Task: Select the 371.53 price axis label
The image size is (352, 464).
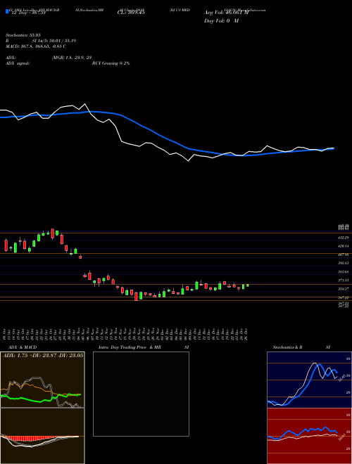Action: pyautogui.click(x=344, y=281)
